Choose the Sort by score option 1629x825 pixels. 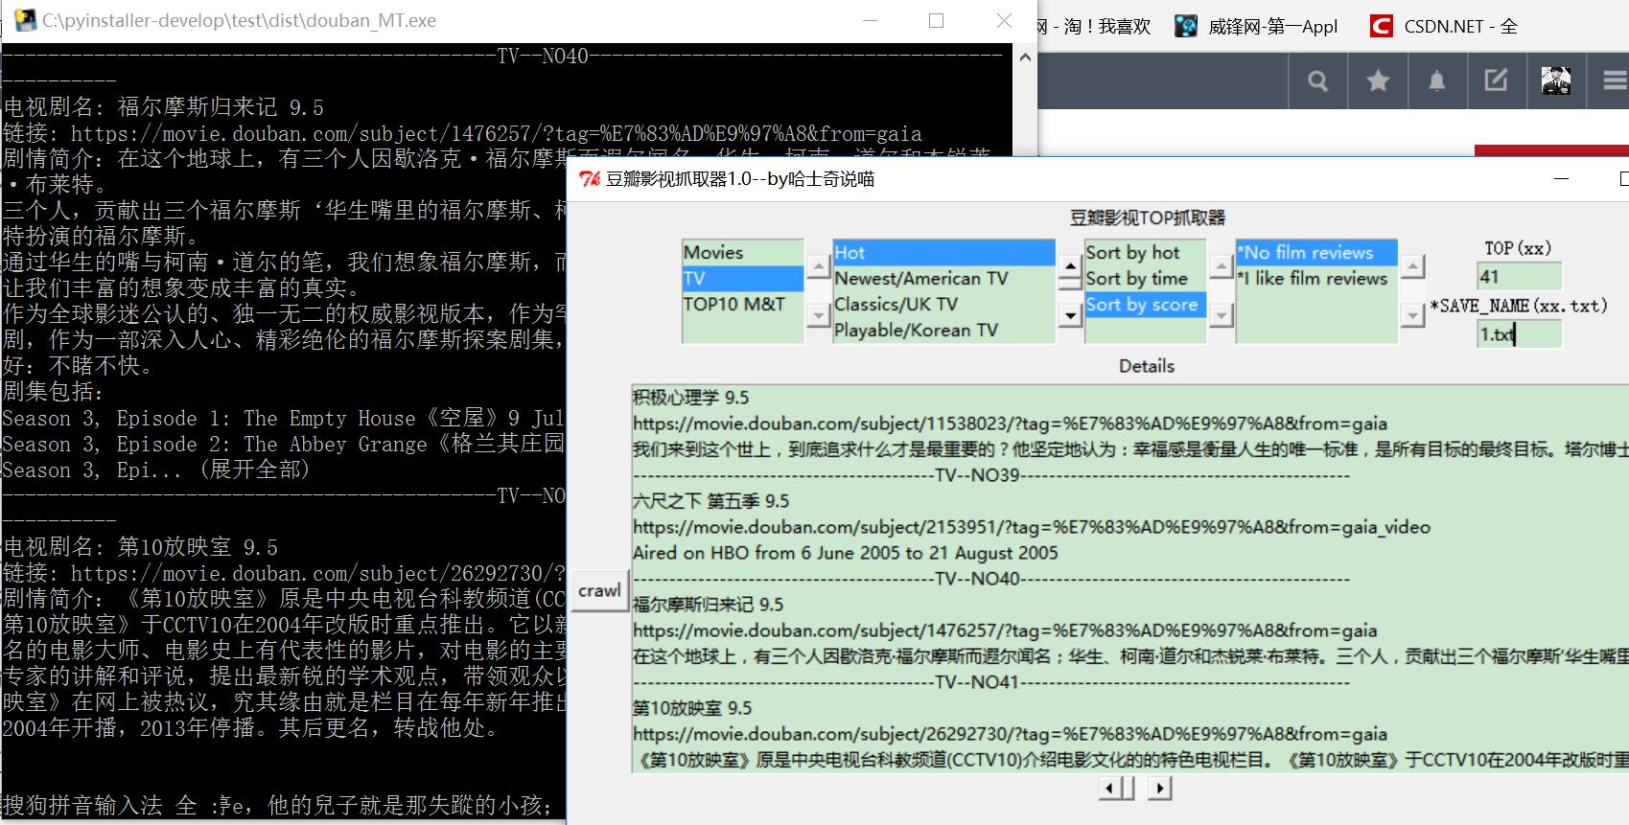(1145, 304)
